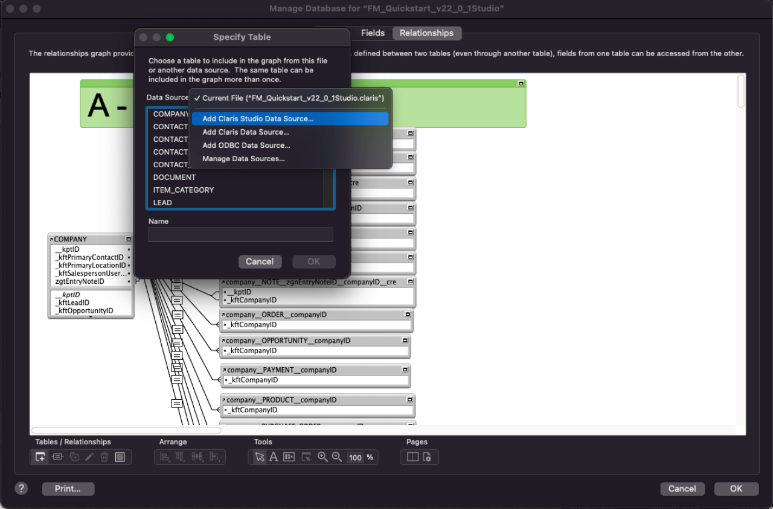Click the relationships graph horizontal scrollbar
The image size is (773, 509).
[126, 431]
